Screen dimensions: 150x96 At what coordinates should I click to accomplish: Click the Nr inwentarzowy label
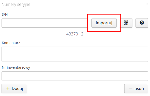[x=16, y=67]
